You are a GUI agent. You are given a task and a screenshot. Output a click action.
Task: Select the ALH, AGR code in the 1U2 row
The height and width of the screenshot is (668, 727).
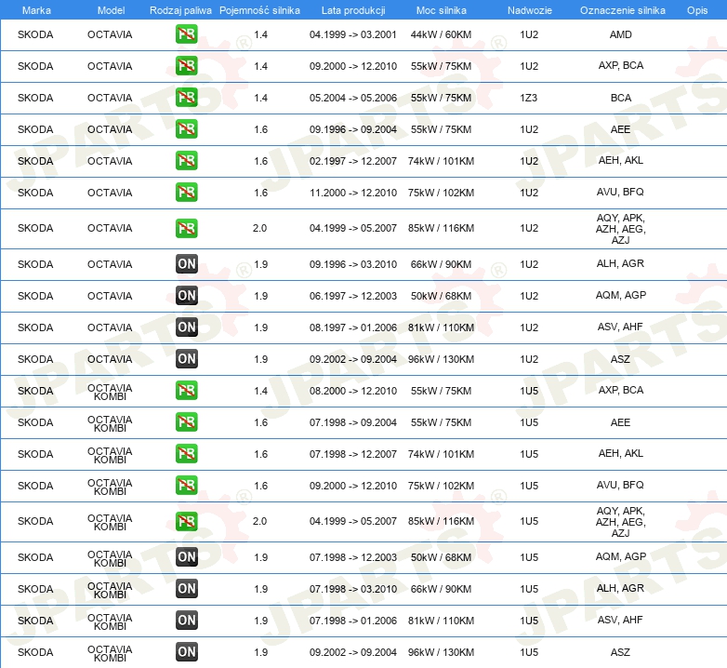pos(620,263)
